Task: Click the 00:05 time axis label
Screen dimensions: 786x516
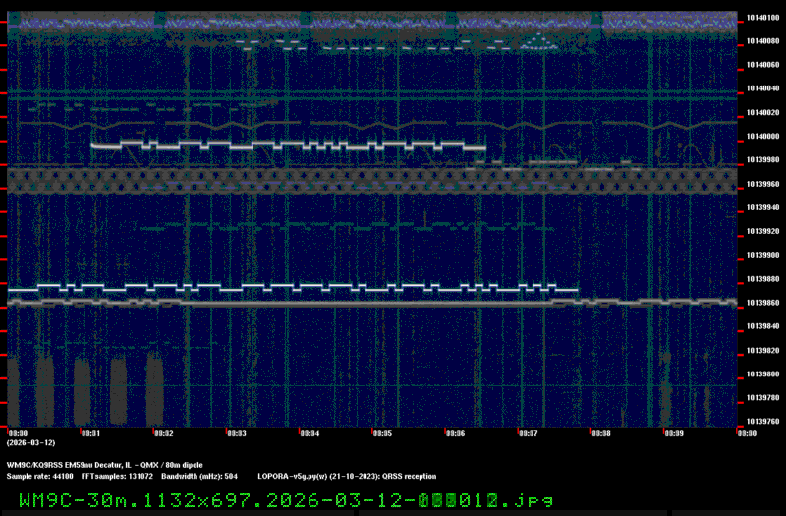Action: pyautogui.click(x=382, y=433)
